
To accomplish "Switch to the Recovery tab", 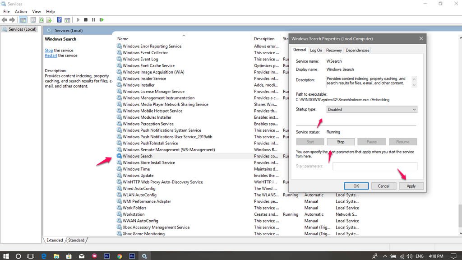I will (x=334, y=51).
